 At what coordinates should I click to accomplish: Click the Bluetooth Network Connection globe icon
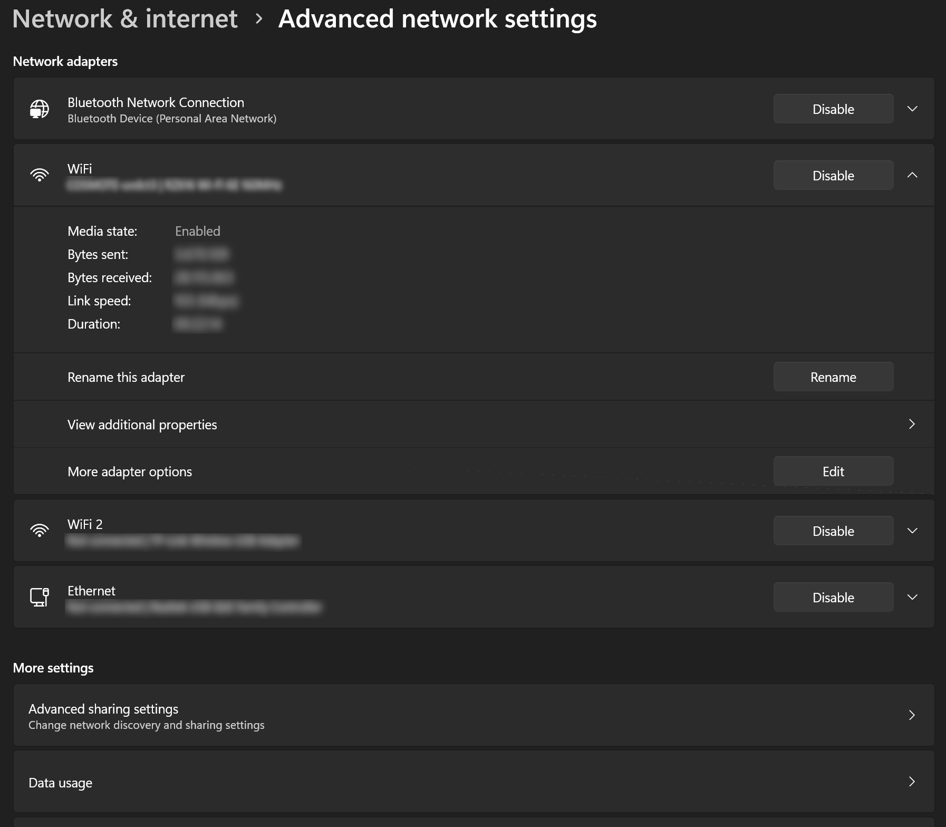pyautogui.click(x=40, y=109)
